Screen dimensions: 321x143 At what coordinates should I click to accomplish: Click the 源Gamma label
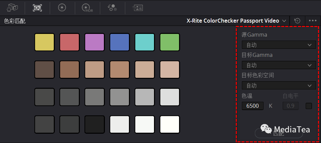pyautogui.click(x=254, y=35)
